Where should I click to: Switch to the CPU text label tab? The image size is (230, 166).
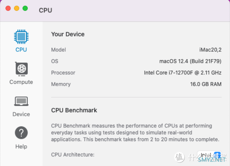21,50
